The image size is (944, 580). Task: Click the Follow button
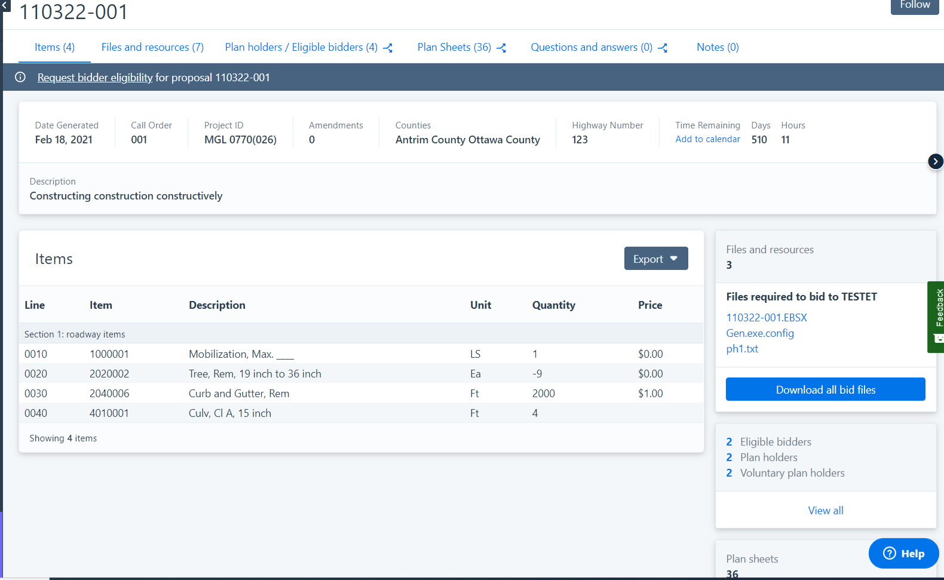(x=914, y=5)
